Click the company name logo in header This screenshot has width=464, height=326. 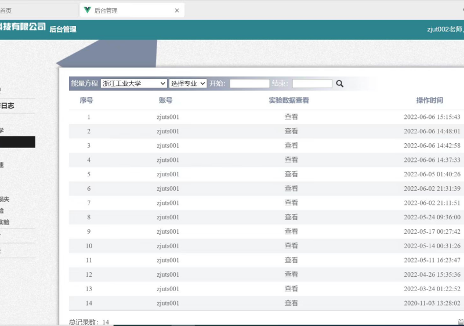(23, 27)
